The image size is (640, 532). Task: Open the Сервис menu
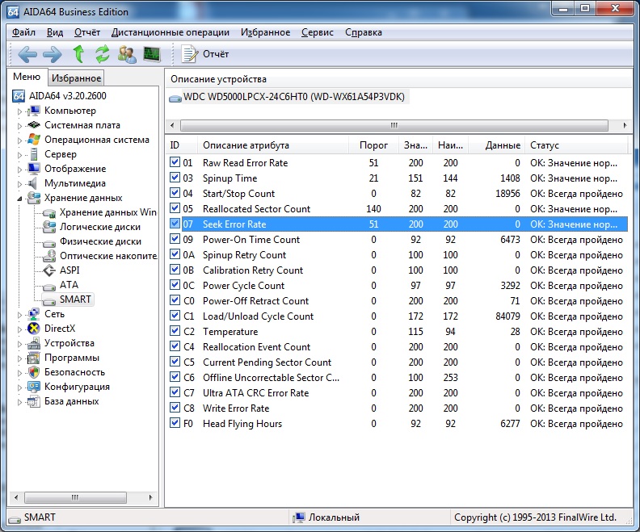[x=317, y=32]
